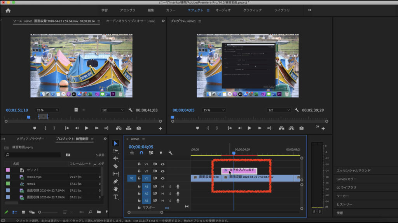Click Overwrite button in Source monitor

tap(129, 128)
